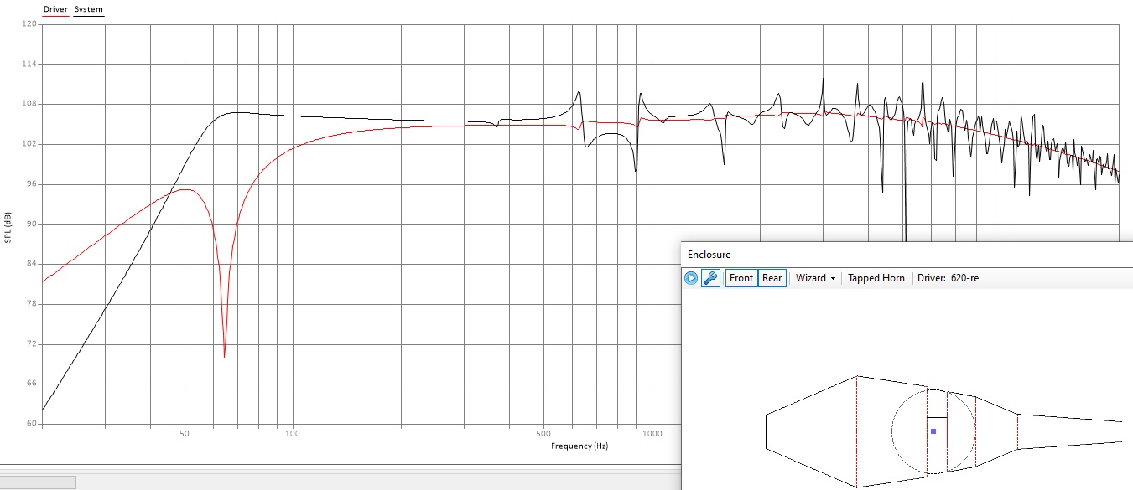Click the 120 value on the SPL axis

[29, 24]
